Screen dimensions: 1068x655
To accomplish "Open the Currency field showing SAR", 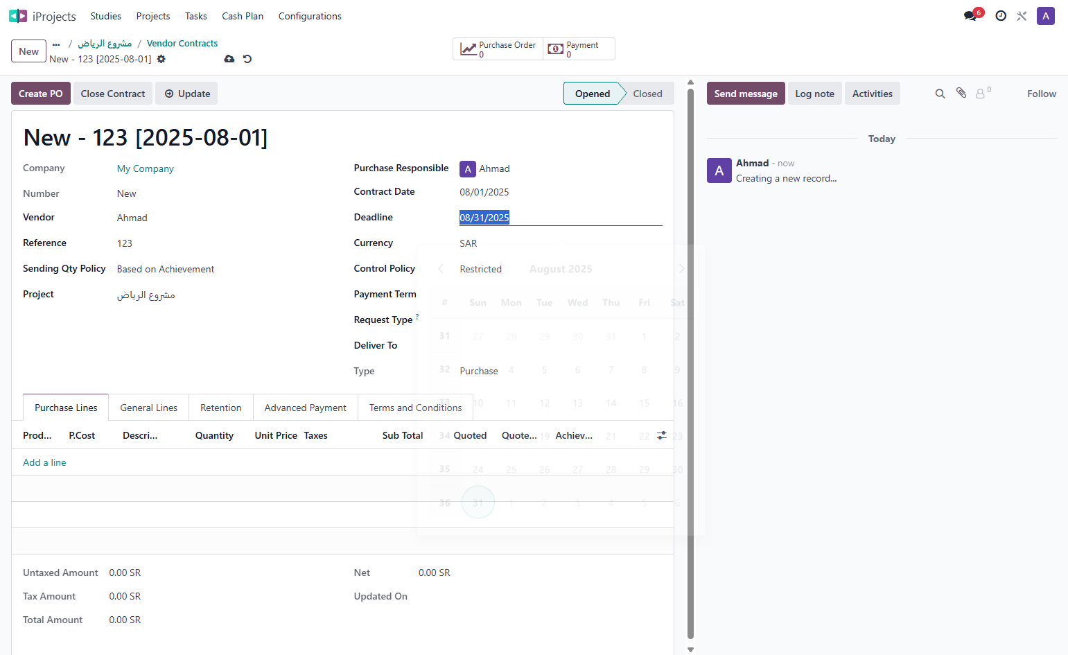I will [561, 243].
